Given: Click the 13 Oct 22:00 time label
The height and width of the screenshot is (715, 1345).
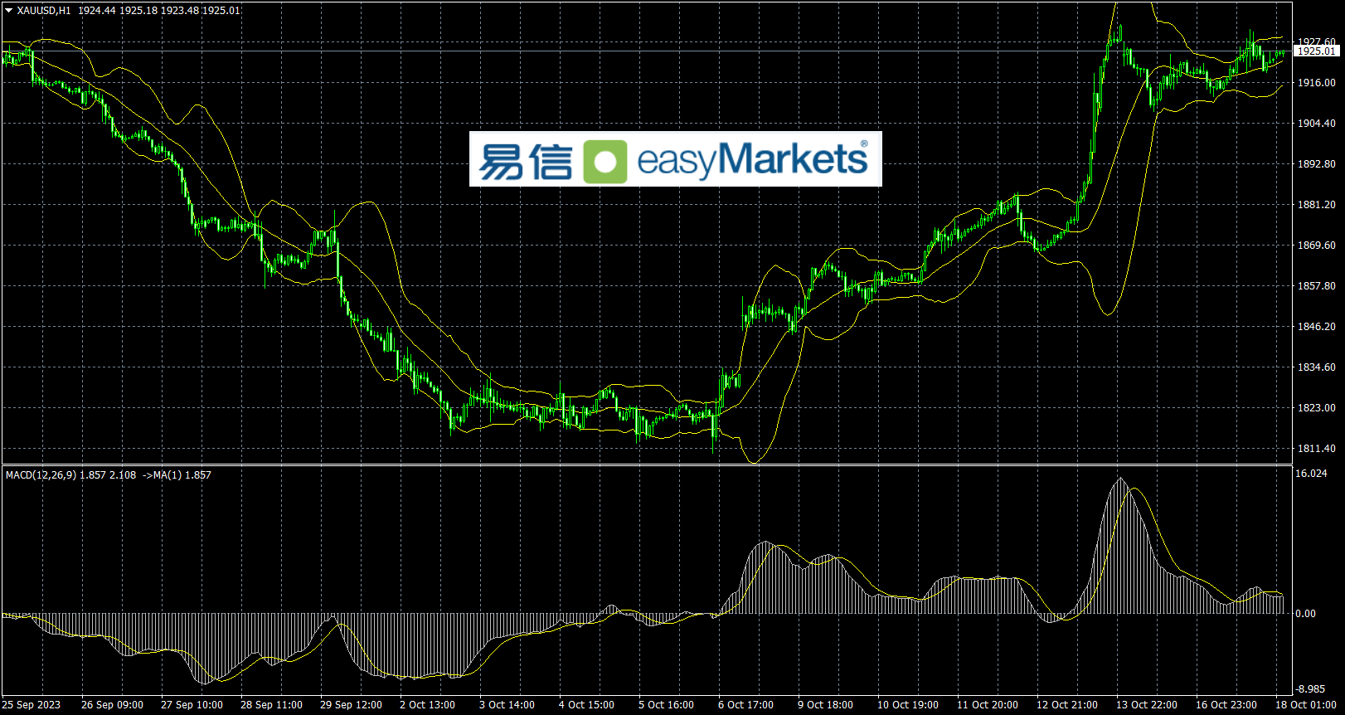Looking at the screenshot, I should point(1147,705).
